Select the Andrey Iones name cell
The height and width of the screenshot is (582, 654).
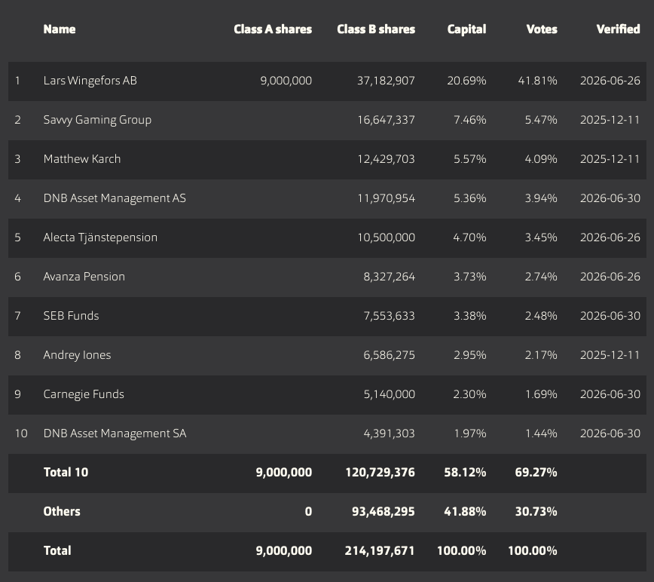(77, 355)
